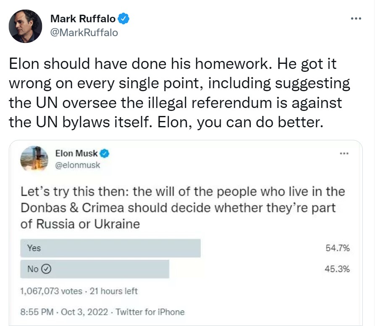
Task: Open the 8:55 PM Oct 3, 2022 timestamp
Action: [65, 312]
